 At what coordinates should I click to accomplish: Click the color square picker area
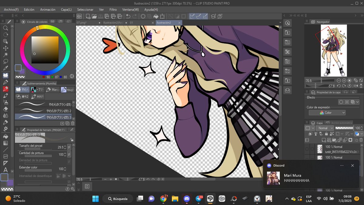45,50
